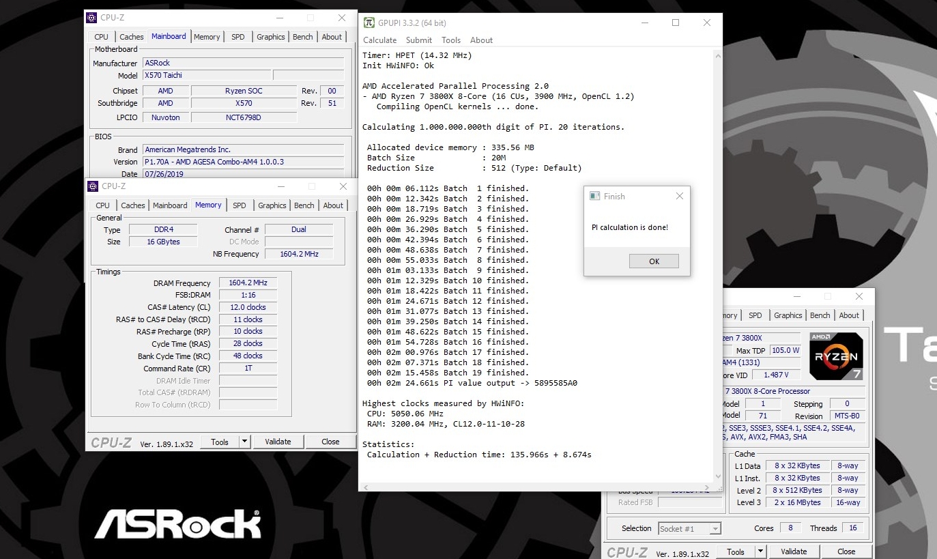Select About tab in CPU window
The width and height of the screenshot is (937, 559).
(849, 315)
